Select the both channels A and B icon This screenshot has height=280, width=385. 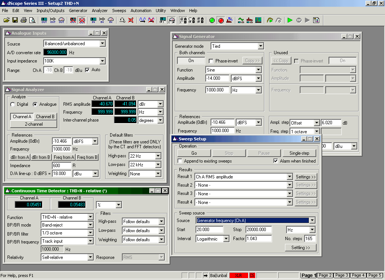200,20
